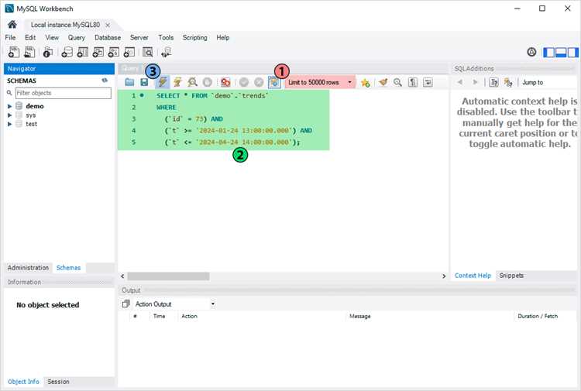This screenshot has height=391, width=581.
Task: Toggle word wrap in editor
Action: 428,82
